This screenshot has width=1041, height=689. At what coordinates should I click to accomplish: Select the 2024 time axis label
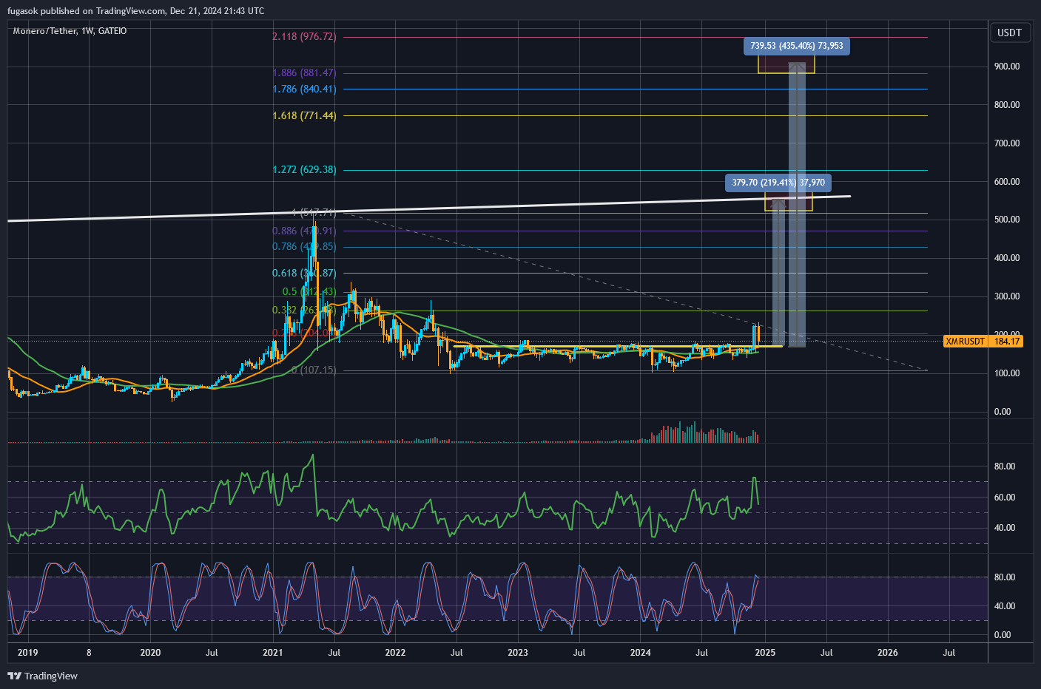[x=641, y=653]
